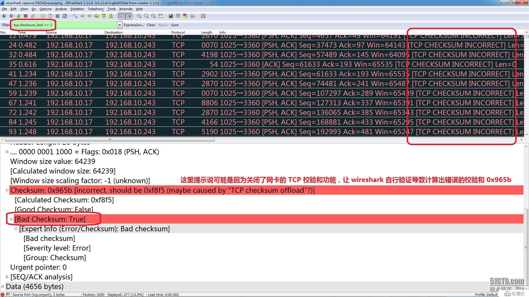Select packet number 84 row
529x297 pixels.
click(x=262, y=122)
